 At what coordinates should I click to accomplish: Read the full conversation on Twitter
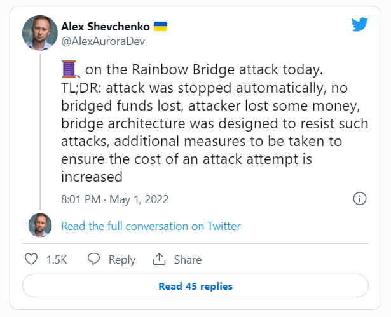click(151, 226)
